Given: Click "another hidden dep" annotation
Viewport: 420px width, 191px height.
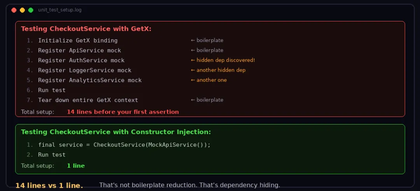Looking at the screenshot, I should [x=218, y=70].
